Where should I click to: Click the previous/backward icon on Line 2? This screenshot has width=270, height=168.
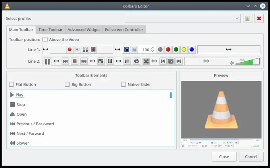65,61
